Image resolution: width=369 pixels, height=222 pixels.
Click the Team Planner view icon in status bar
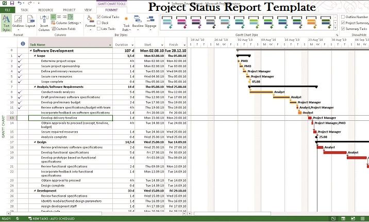point(353,219)
